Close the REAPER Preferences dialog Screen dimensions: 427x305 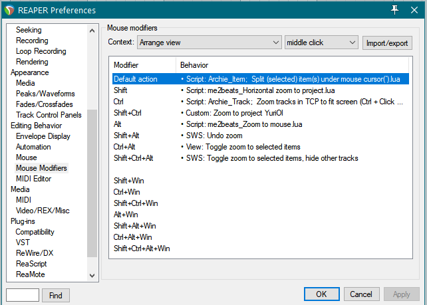415,9
